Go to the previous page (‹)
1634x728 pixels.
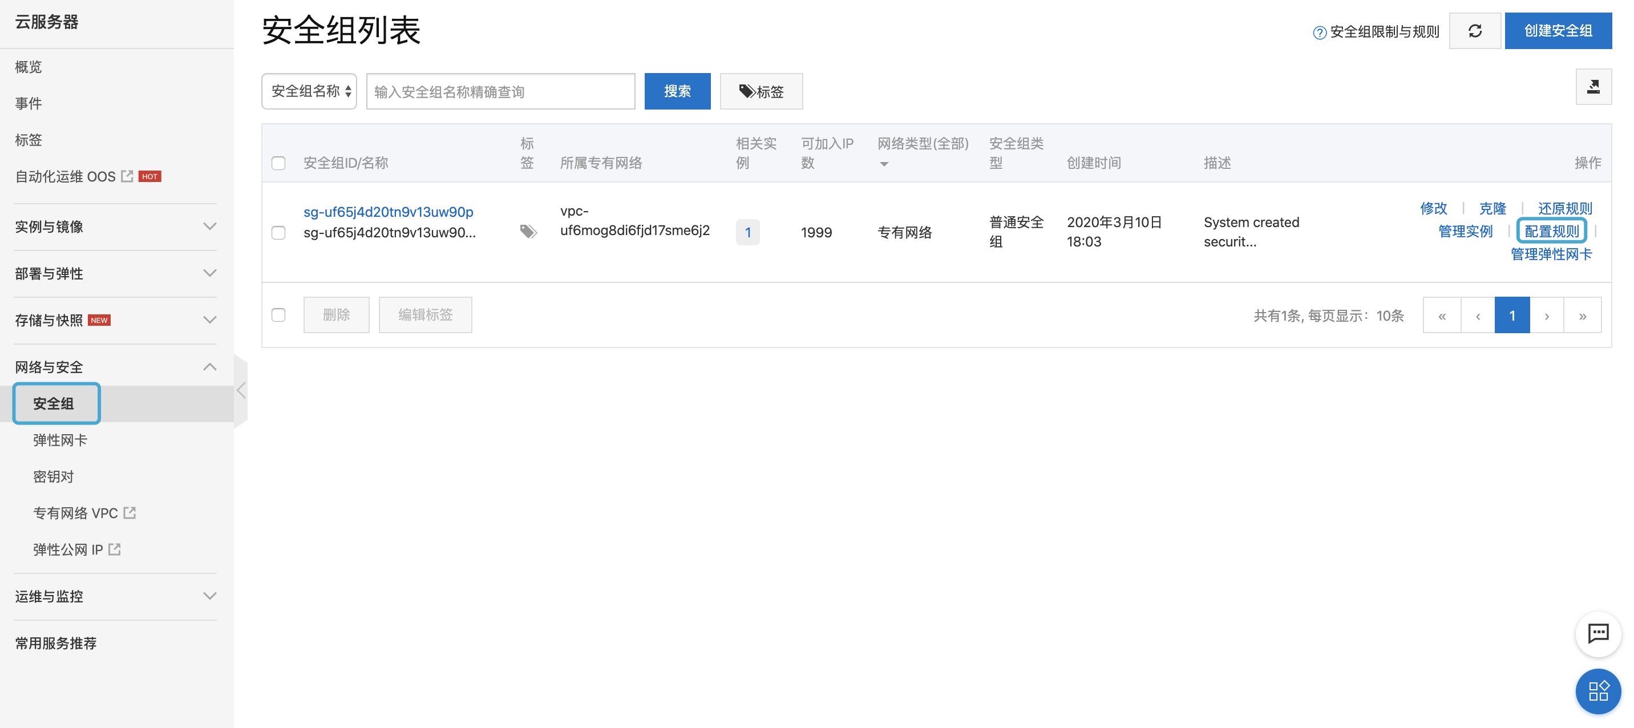(x=1478, y=315)
